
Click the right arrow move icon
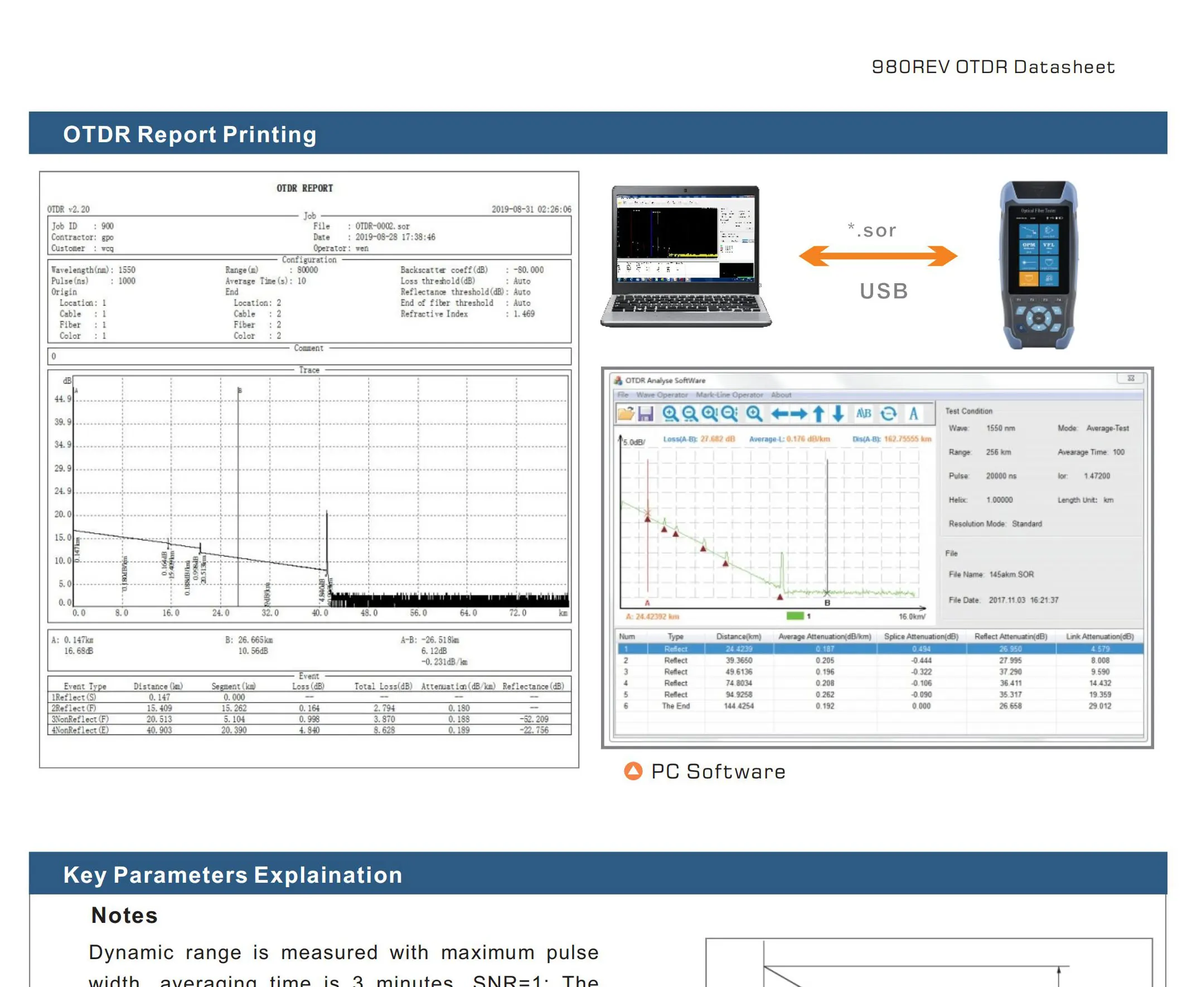pos(800,414)
